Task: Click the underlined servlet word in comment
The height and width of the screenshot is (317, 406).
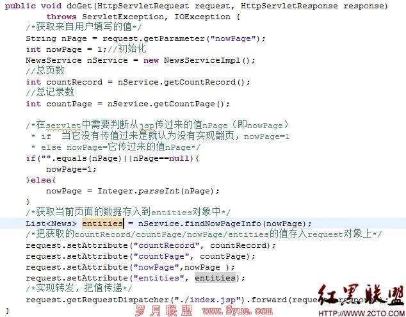Action: (x=63, y=126)
